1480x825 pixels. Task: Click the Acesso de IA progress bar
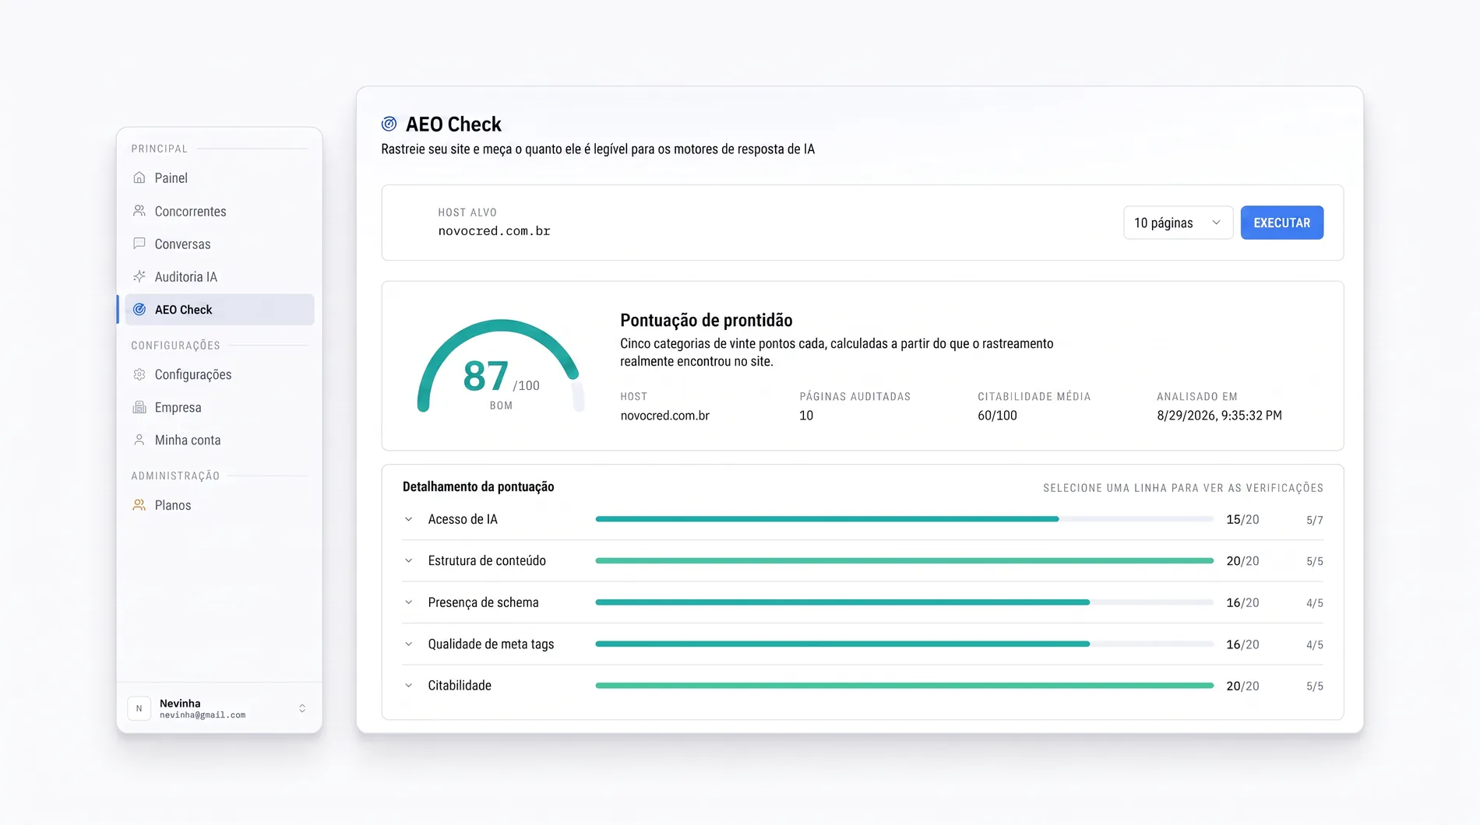904,519
